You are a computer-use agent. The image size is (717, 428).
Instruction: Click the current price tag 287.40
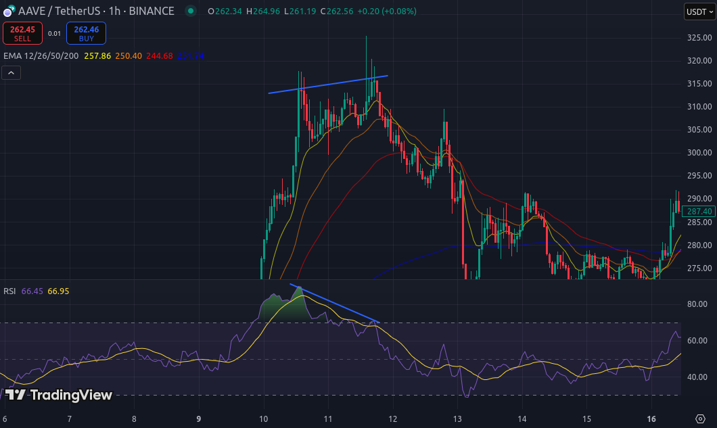[x=697, y=211]
